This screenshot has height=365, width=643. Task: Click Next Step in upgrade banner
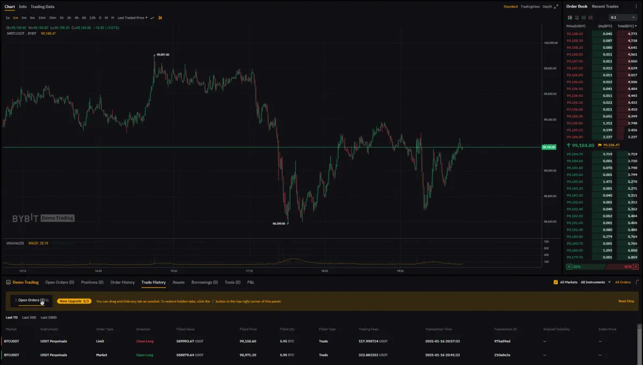coord(626,301)
